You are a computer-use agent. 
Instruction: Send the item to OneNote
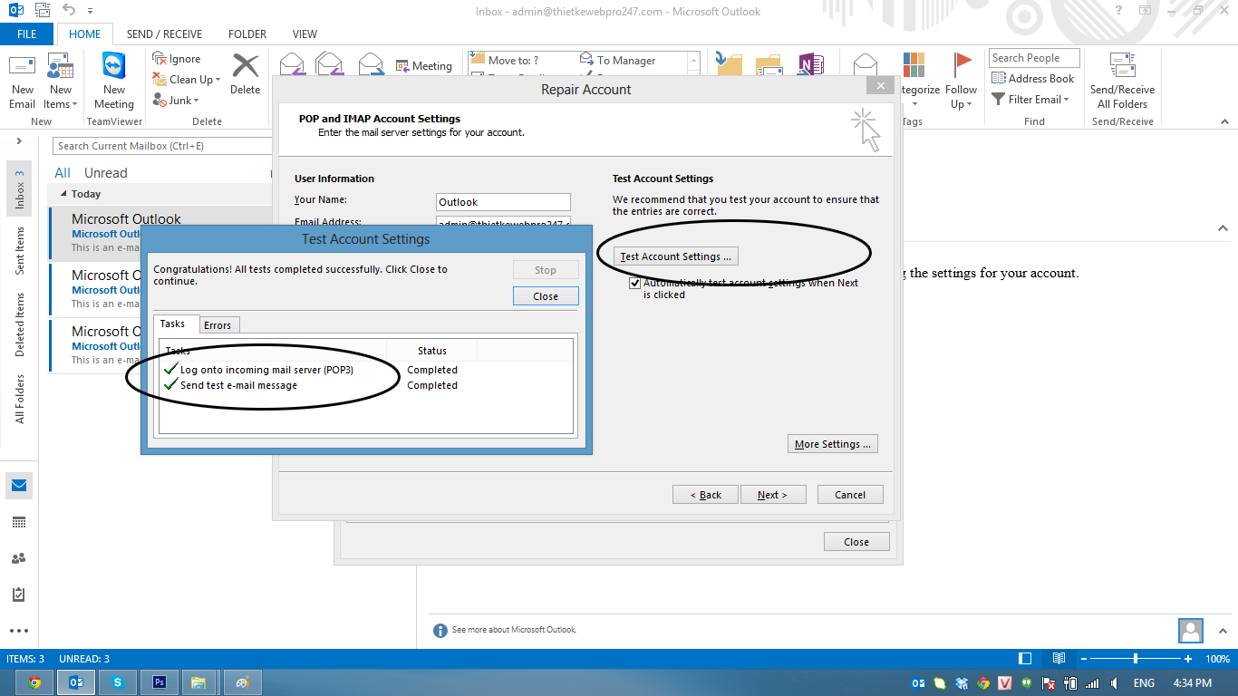pyautogui.click(x=809, y=65)
